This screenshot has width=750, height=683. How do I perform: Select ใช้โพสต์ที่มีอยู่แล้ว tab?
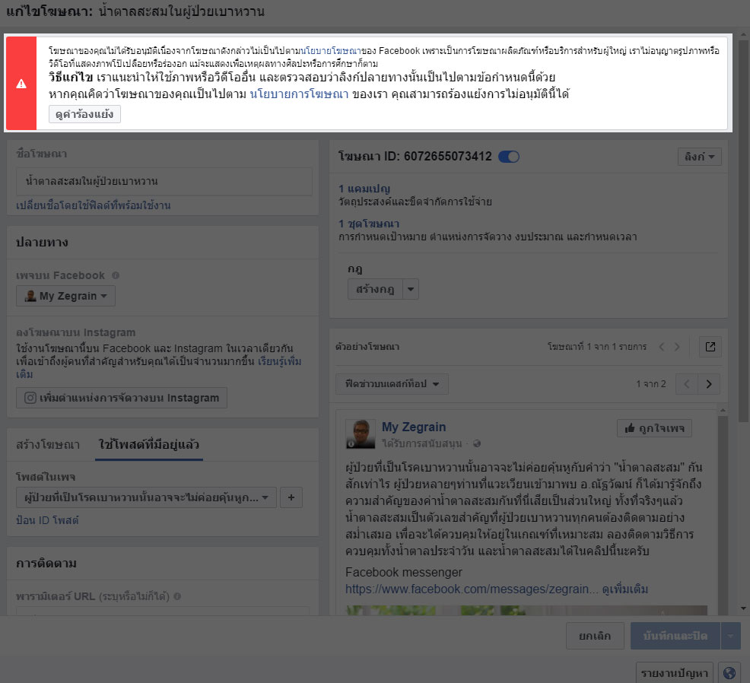click(149, 445)
